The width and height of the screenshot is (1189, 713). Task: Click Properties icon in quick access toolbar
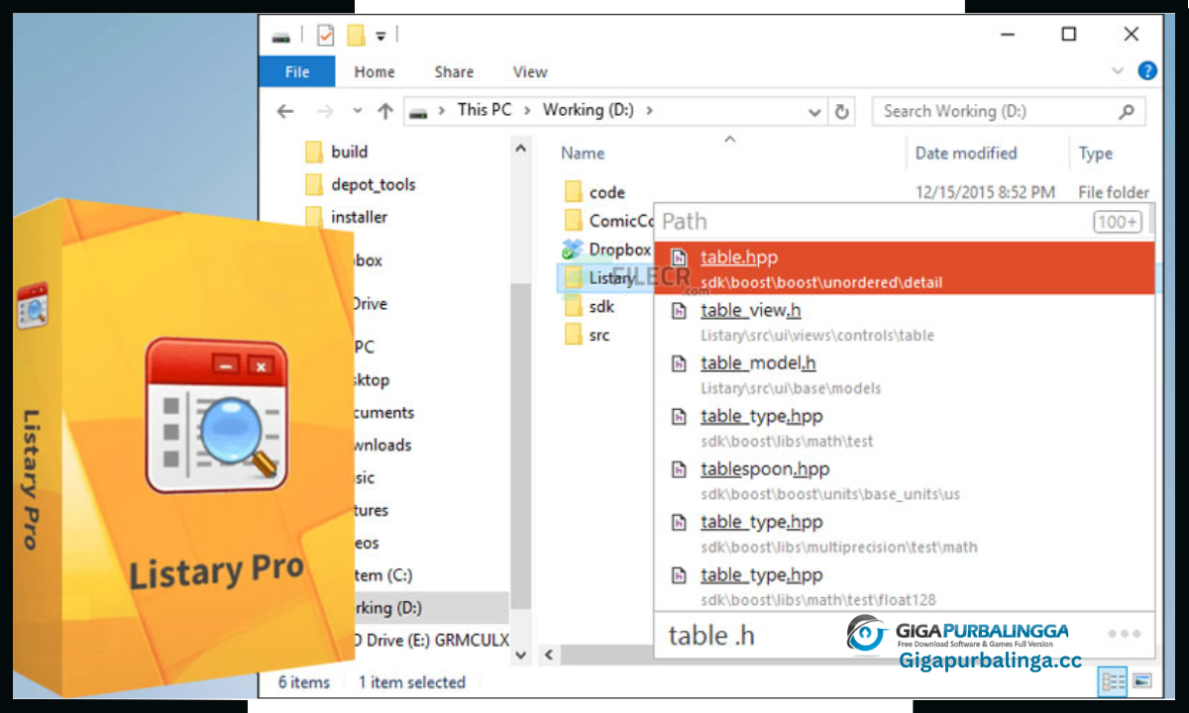point(325,36)
